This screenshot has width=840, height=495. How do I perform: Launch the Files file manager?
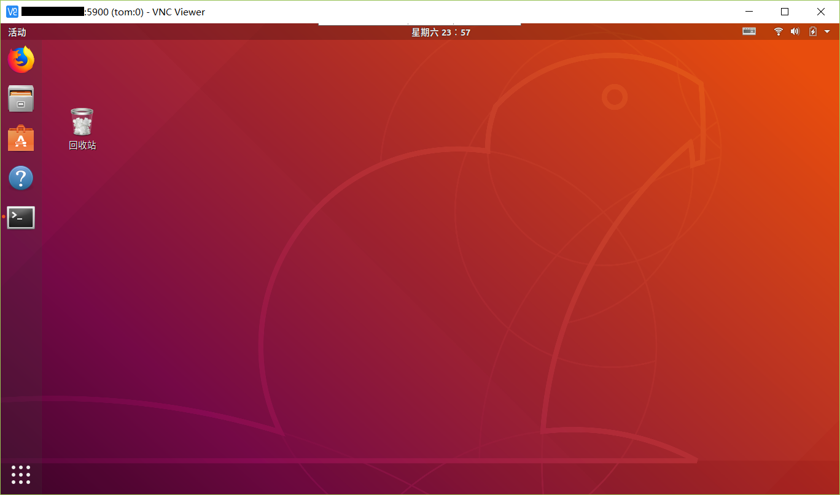(21, 99)
